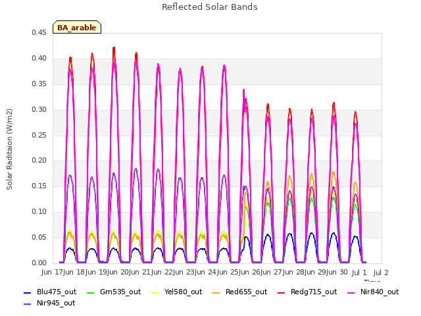Image resolution: width=421 pixels, height=316 pixels.
Task: Click the Jun 26 x-axis date label
Action: tap(249, 272)
